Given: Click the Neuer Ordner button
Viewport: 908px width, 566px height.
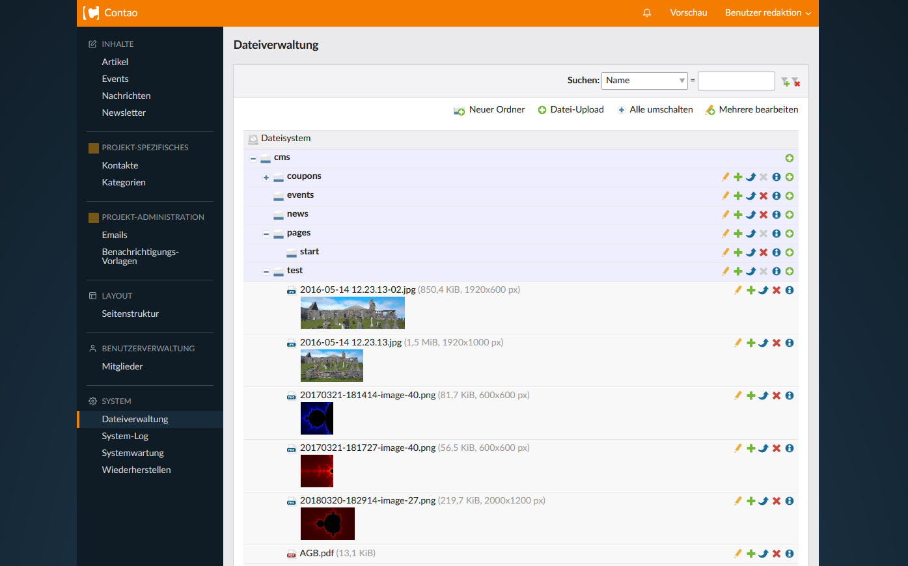Looking at the screenshot, I should [489, 110].
